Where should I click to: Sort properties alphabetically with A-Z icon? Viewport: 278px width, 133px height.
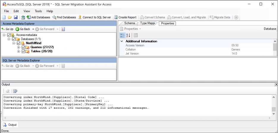[x=128, y=35]
